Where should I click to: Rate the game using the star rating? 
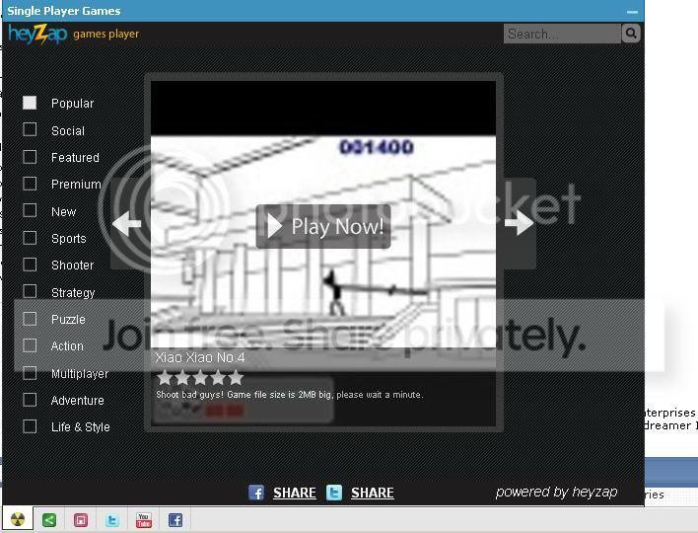(200, 378)
